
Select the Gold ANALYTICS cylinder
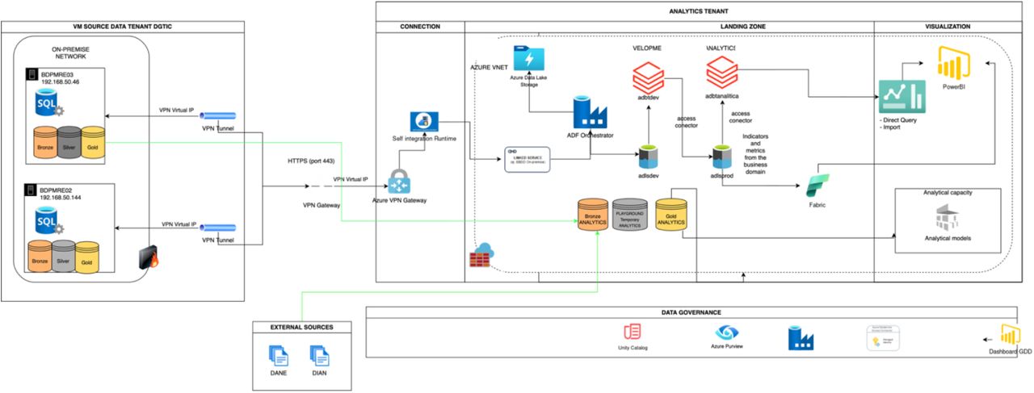point(670,214)
